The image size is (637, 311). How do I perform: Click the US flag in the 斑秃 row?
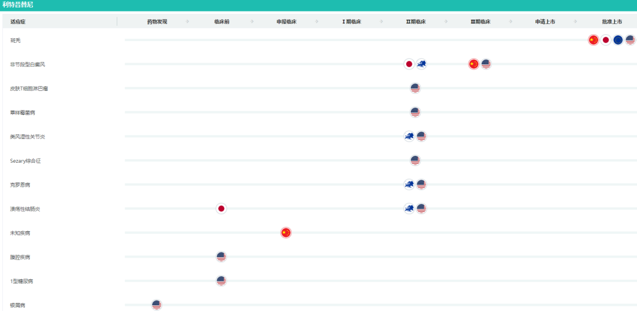tap(630, 40)
